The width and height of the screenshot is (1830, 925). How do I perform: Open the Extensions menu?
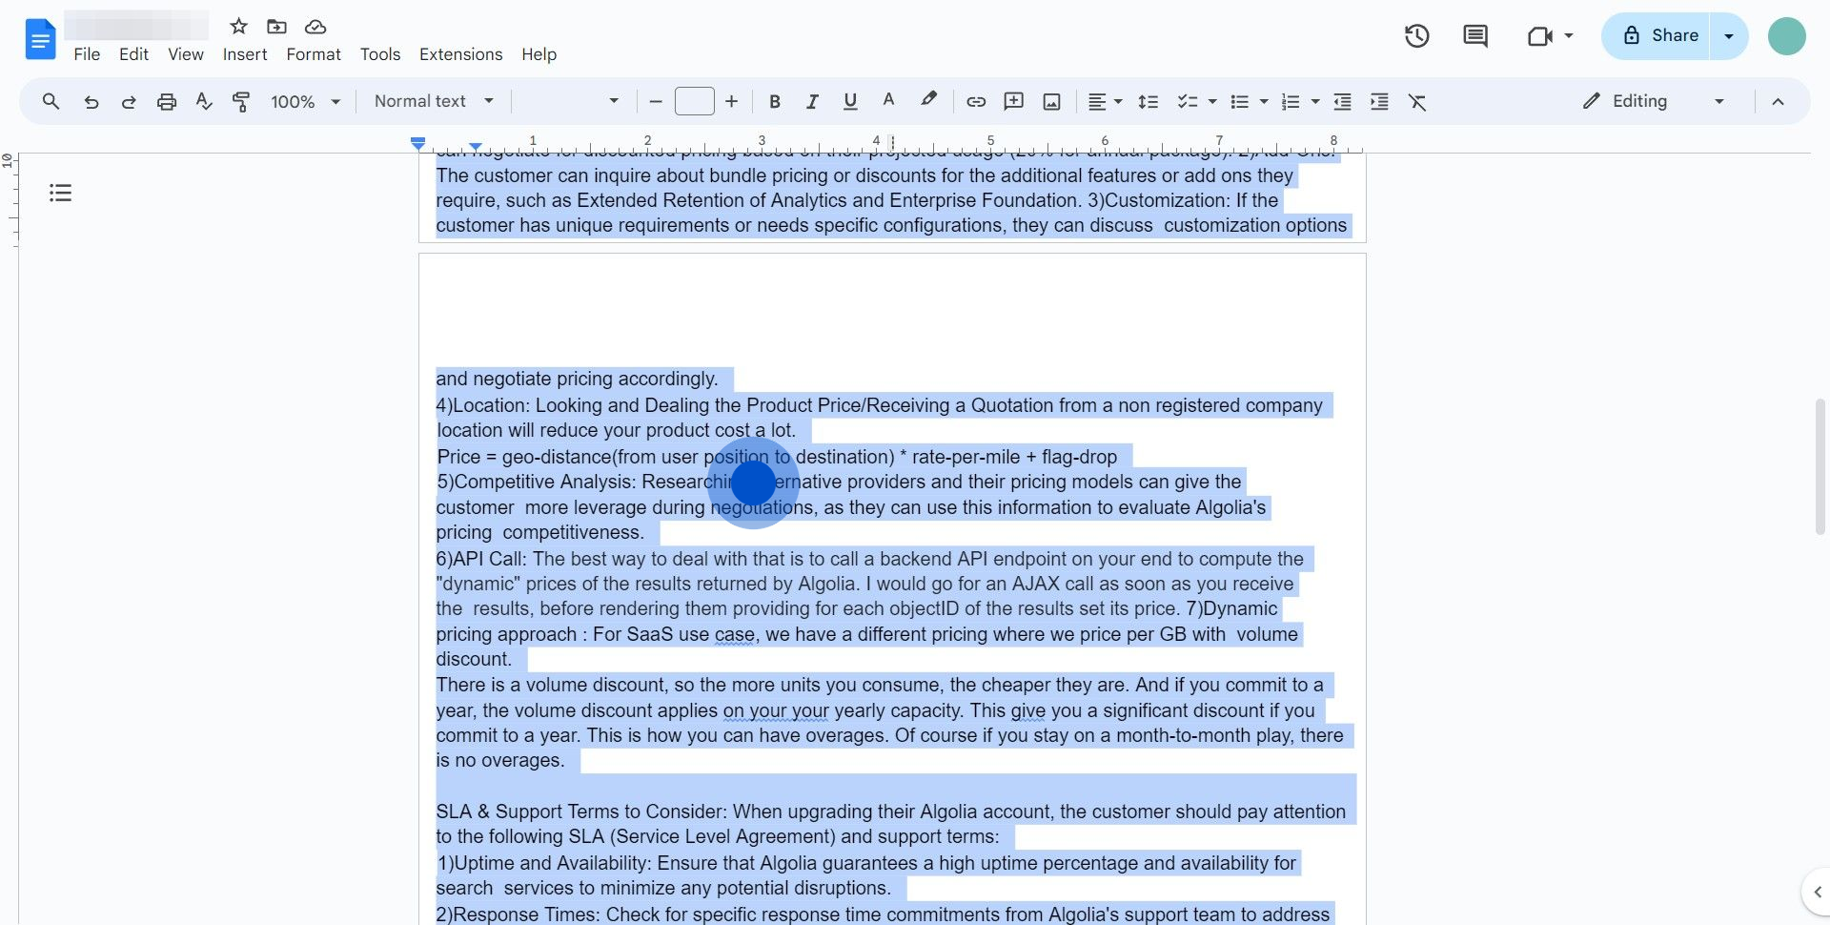pyautogui.click(x=460, y=54)
